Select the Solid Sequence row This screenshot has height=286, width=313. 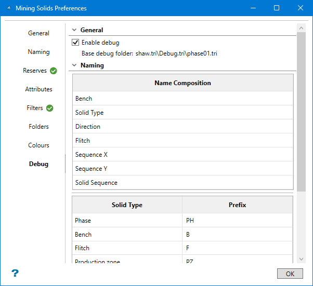tap(182, 183)
